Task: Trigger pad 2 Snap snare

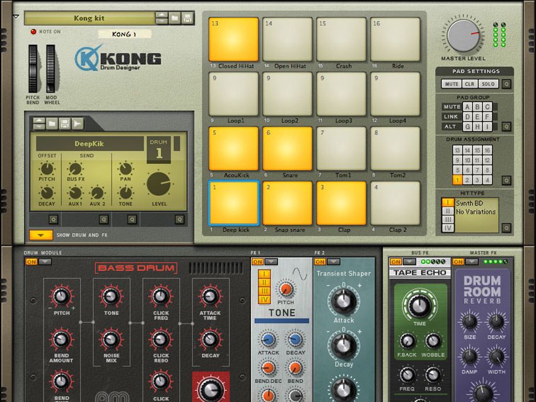Action: 287,204
